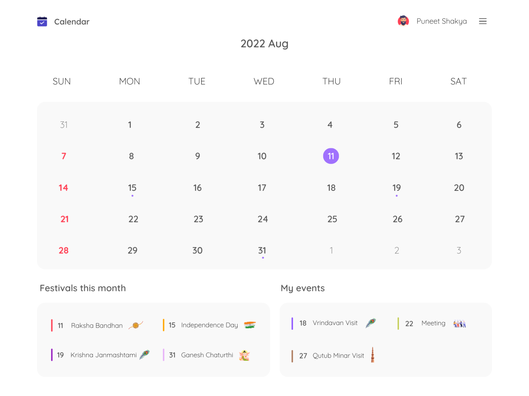This screenshot has width=529, height=396.
Task: Select Sunday August 21
Action: point(64,219)
